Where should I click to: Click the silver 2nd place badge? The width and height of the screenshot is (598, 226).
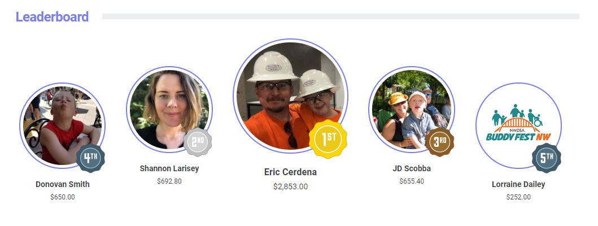point(198,142)
